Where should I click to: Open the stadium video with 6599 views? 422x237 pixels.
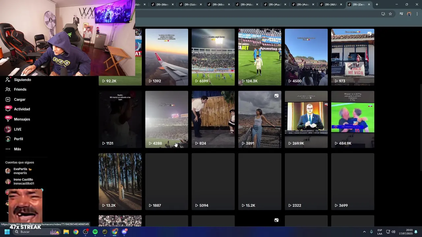coord(213,57)
